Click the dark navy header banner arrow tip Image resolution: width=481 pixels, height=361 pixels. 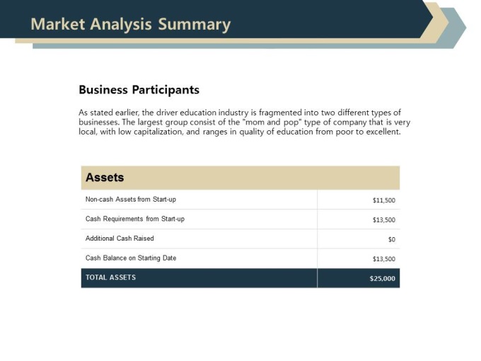tap(427, 18)
